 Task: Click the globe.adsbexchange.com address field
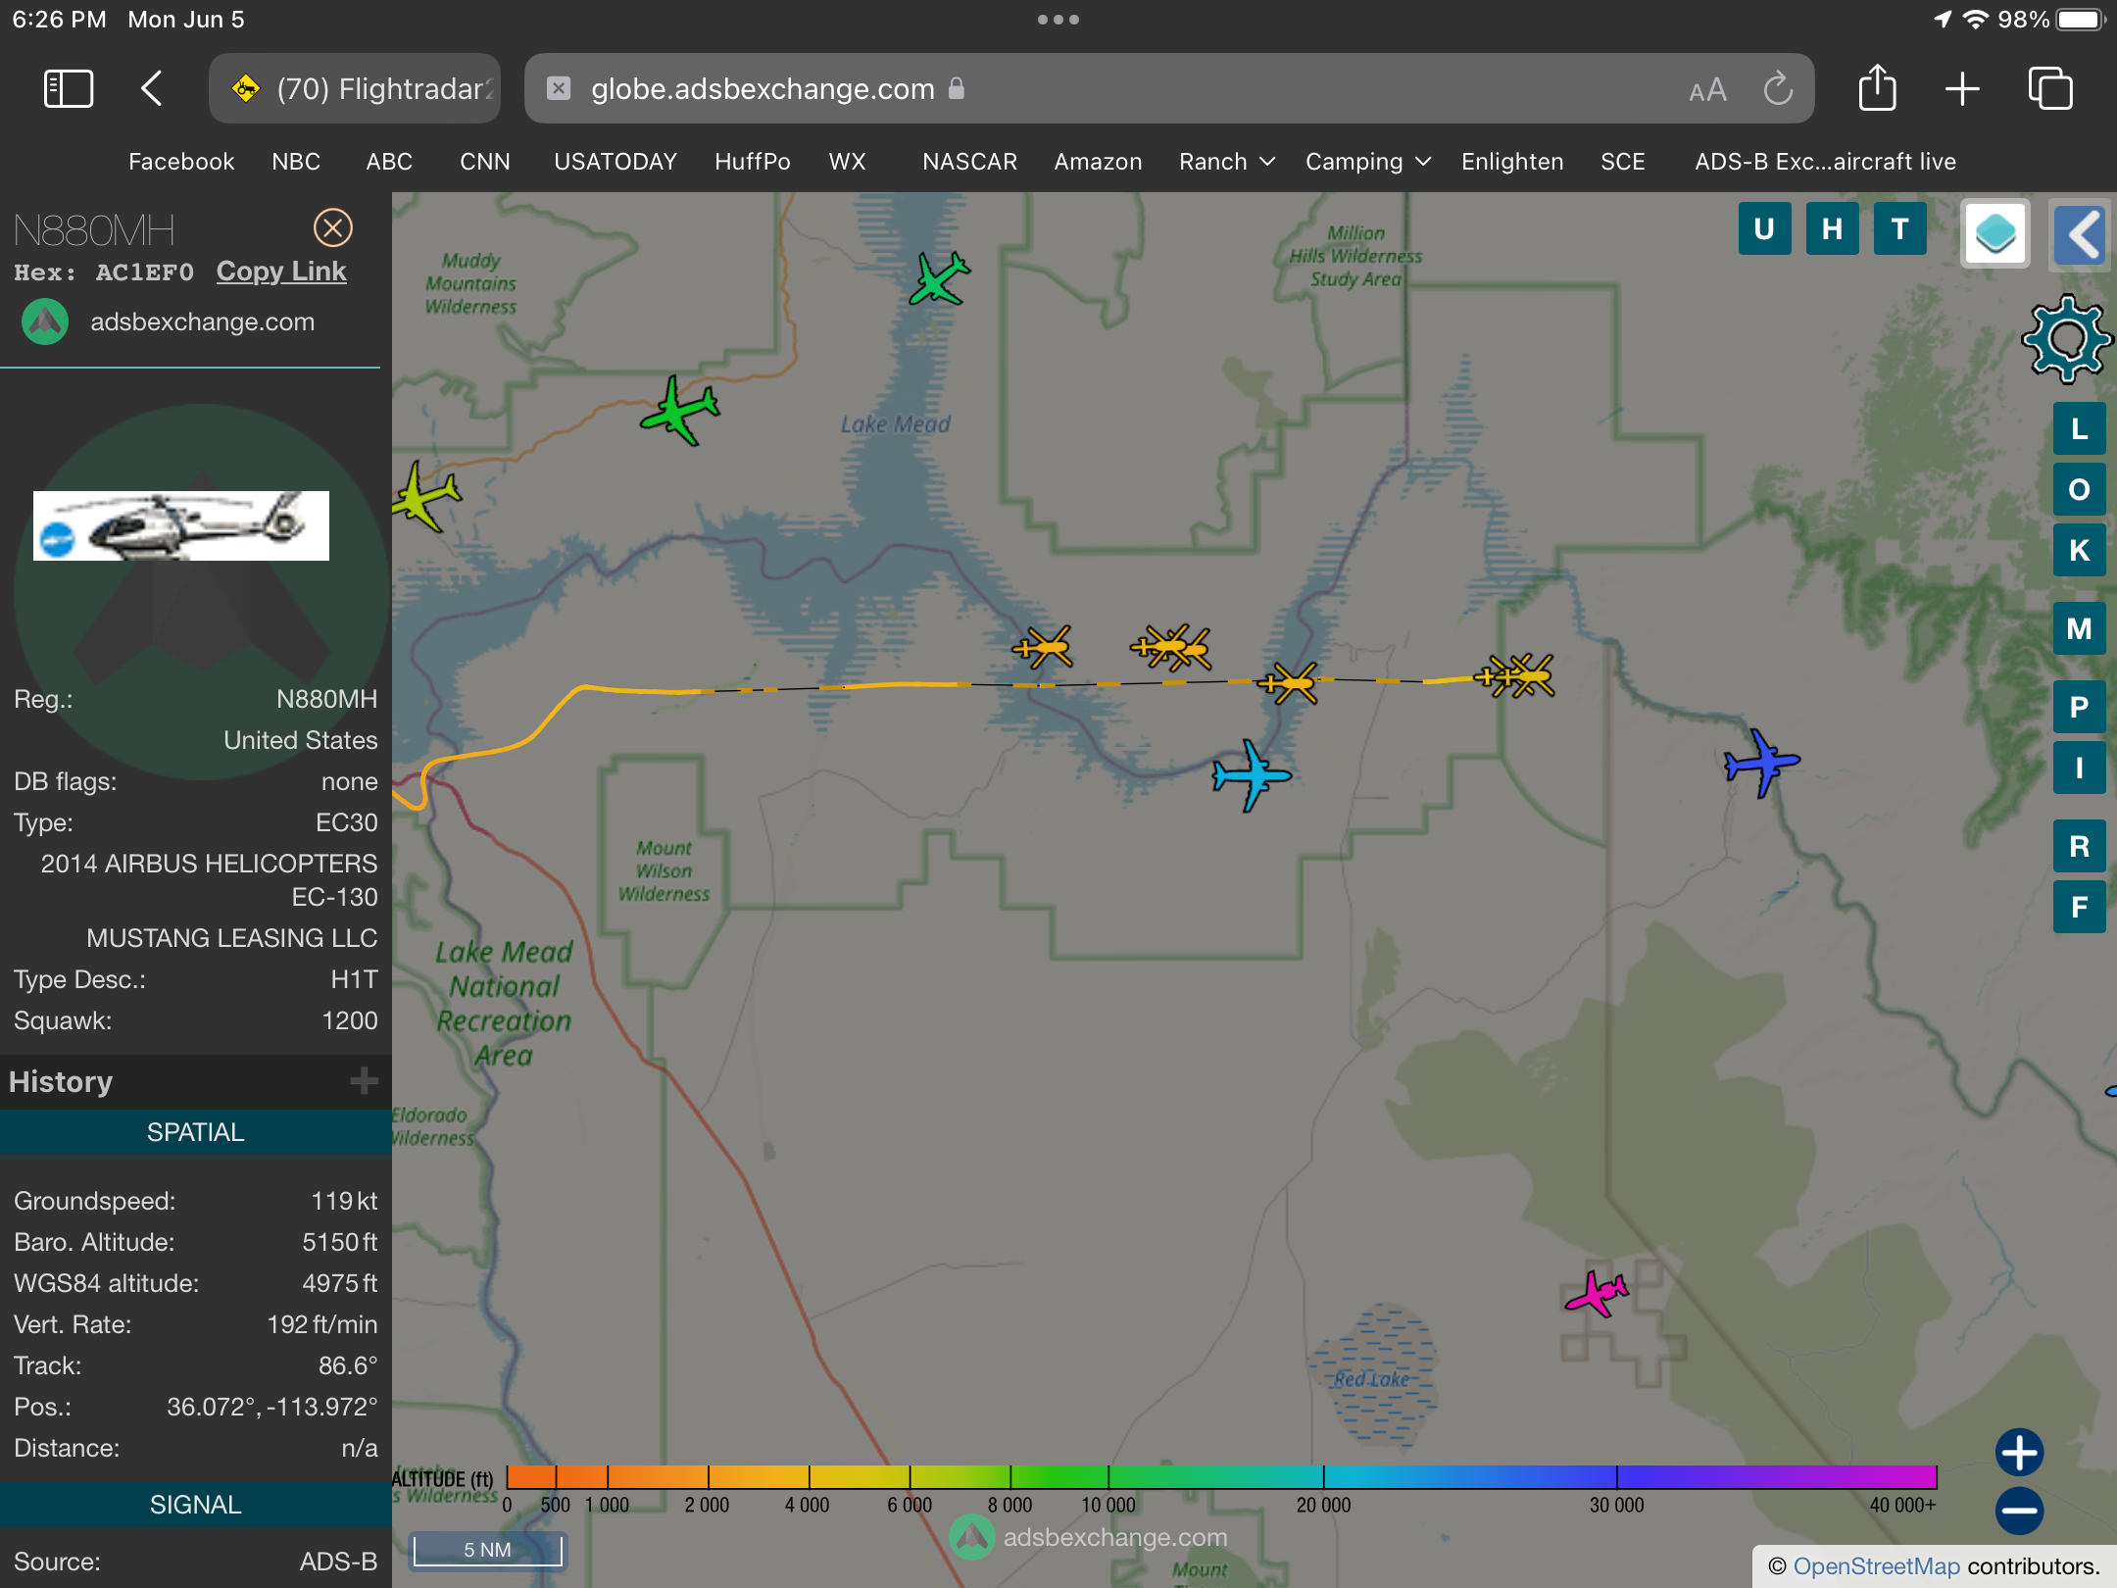click(x=1168, y=89)
